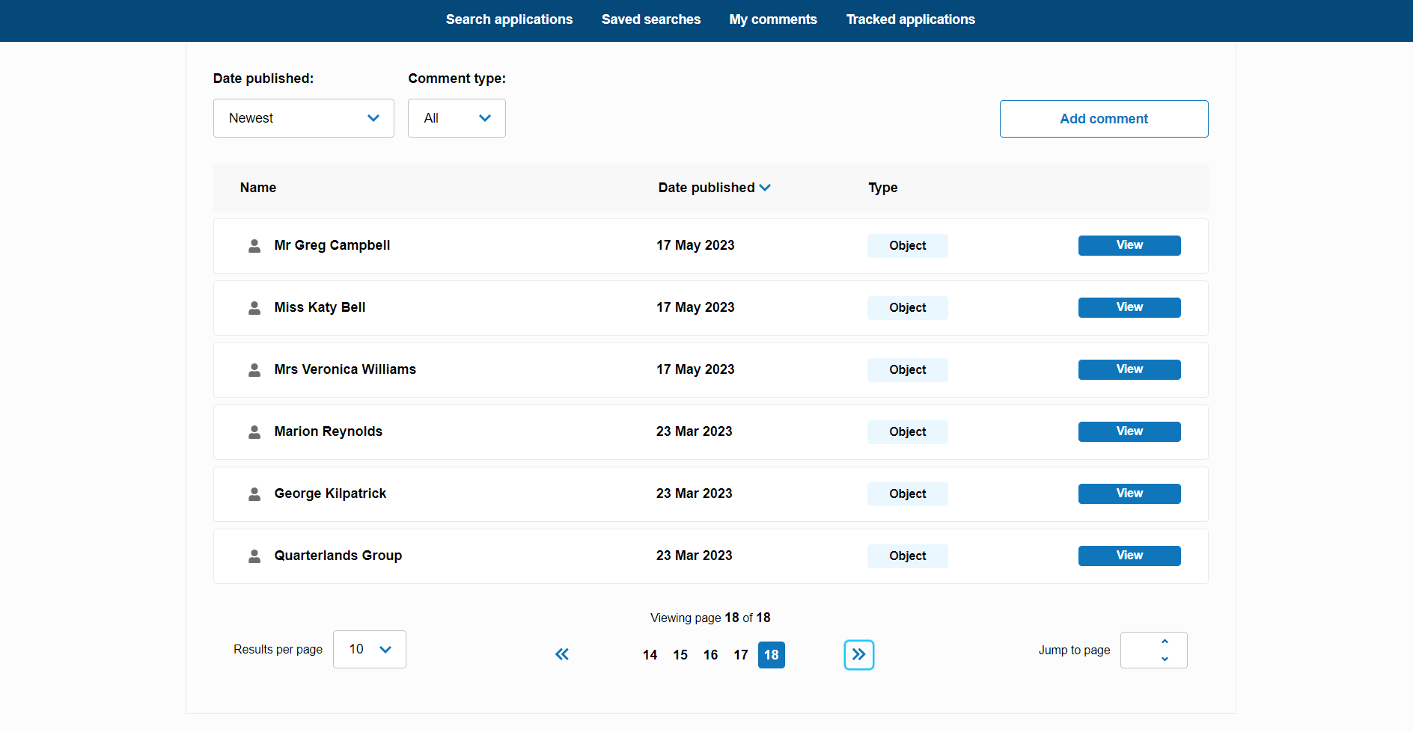Select the name Mr Greg Campbell

(x=332, y=245)
